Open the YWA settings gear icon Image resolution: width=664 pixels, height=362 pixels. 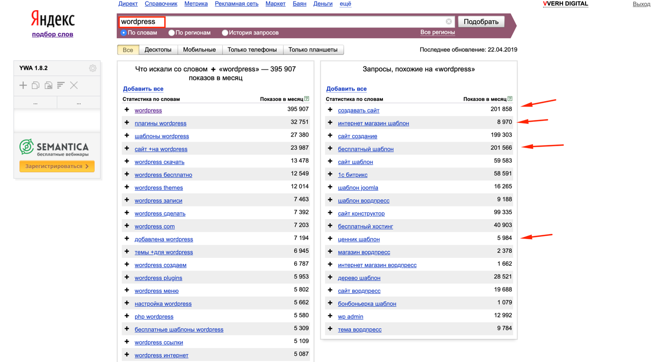(x=93, y=68)
